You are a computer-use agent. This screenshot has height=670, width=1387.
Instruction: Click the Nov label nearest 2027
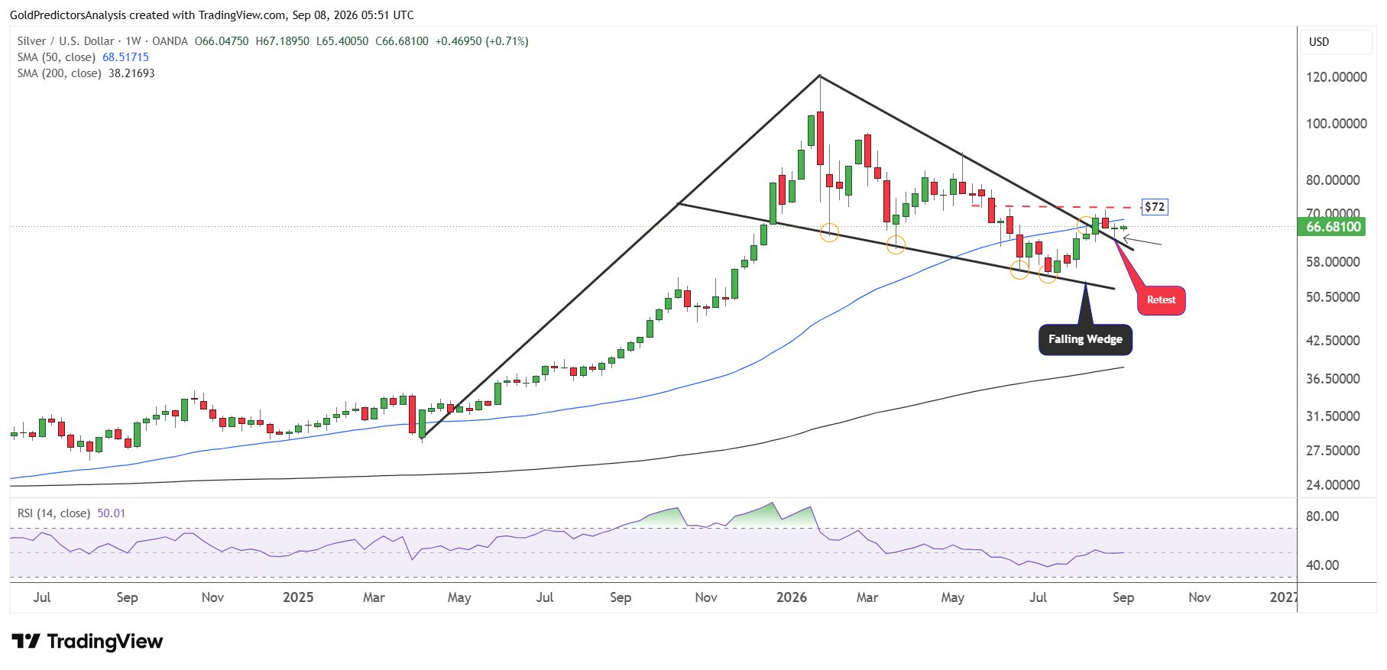(1200, 597)
